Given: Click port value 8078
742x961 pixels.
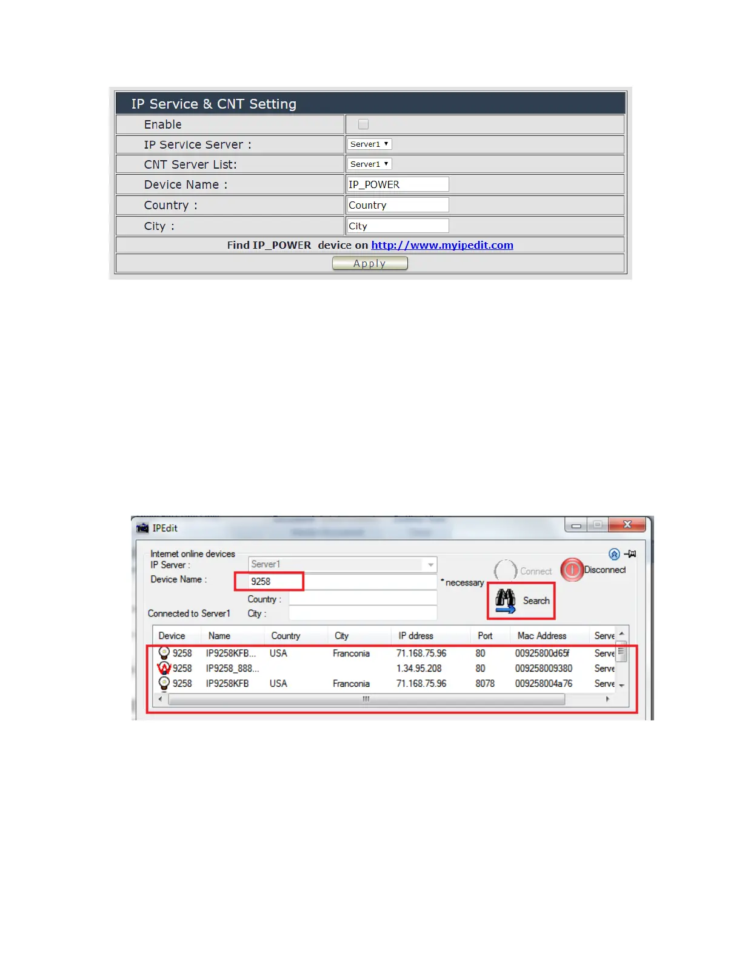Looking at the screenshot, I should tap(485, 684).
